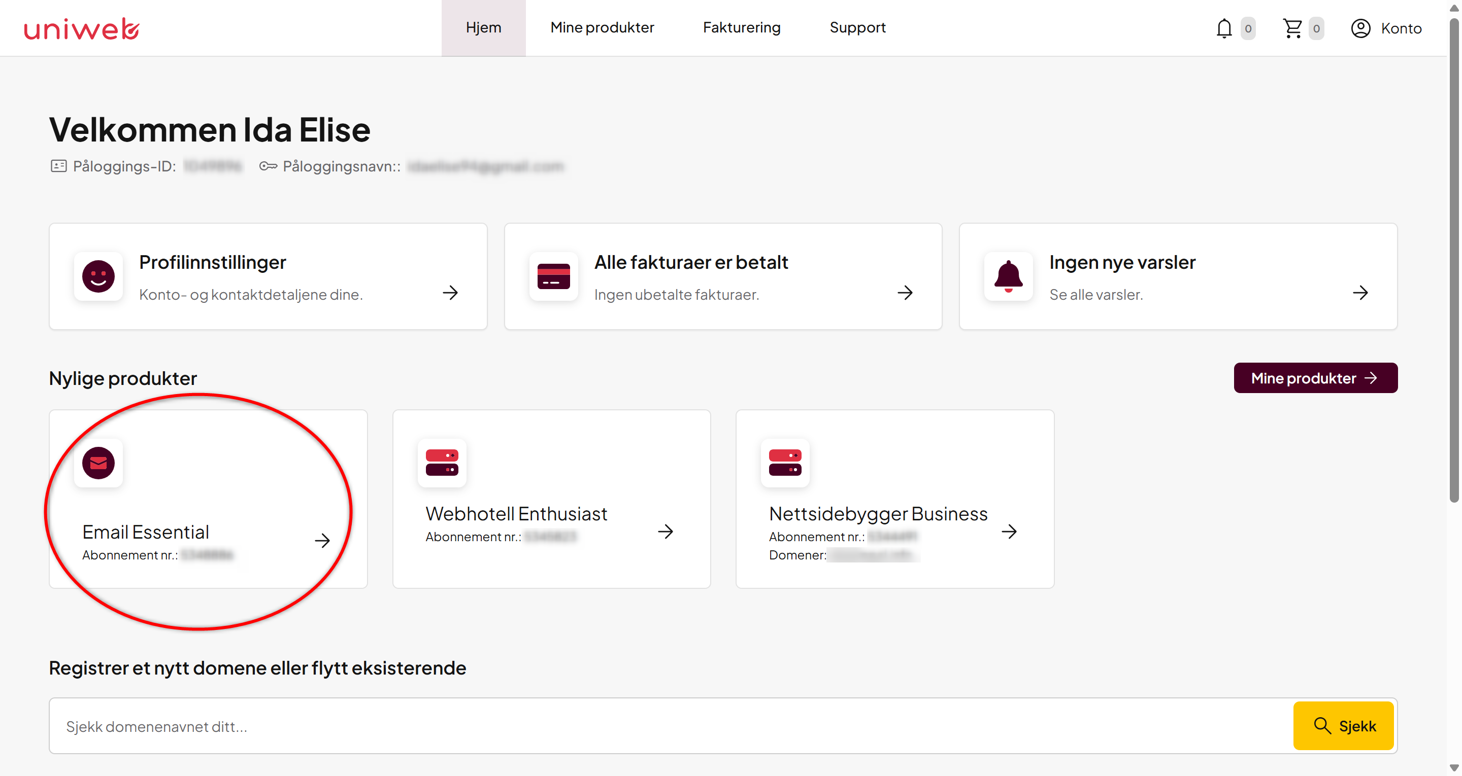Screen dimensions: 1462x776
Task: Click the notification bell icon
Action: [1224, 28]
